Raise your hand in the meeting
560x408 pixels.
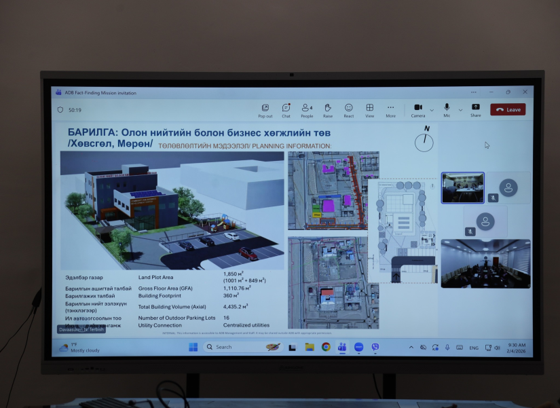tap(328, 109)
